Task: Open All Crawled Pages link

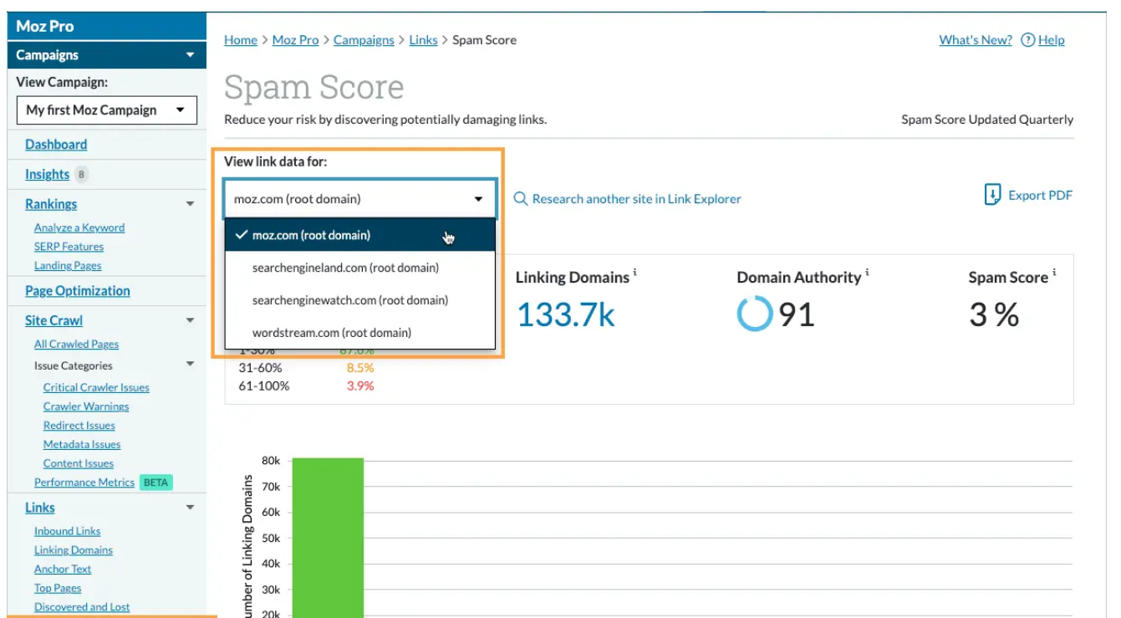Action: tap(76, 345)
